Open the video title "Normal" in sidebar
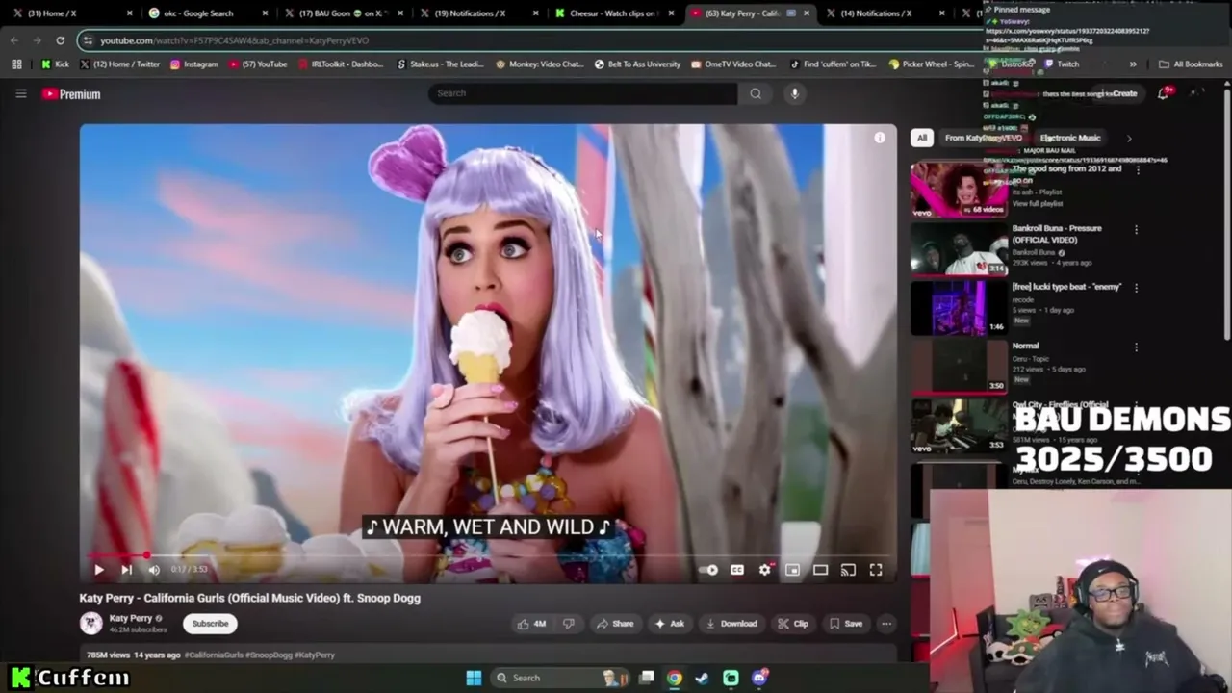Screen dimensions: 1232x693 (1025, 346)
